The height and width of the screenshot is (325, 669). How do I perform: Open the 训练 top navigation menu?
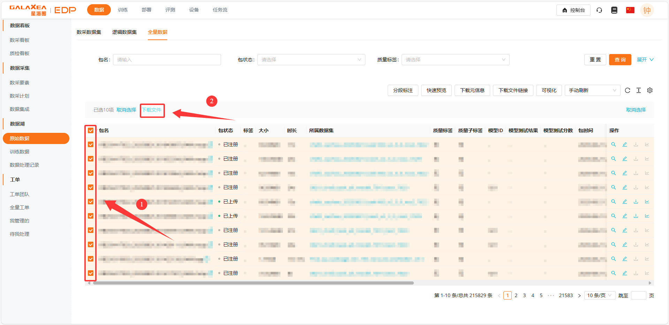(x=123, y=10)
